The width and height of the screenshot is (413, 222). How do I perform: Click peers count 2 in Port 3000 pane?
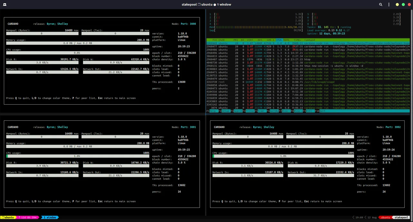tap(178, 88)
